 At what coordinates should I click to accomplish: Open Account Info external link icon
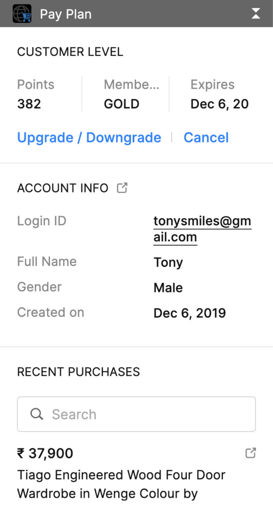click(122, 188)
